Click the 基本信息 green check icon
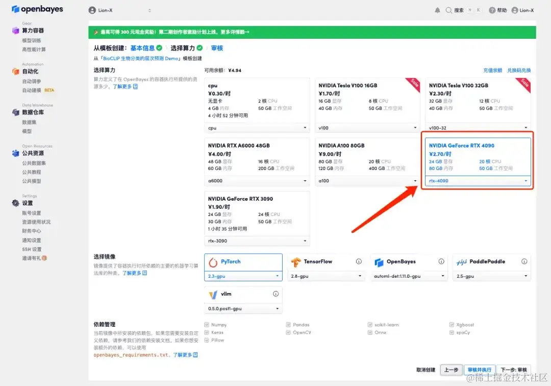 [159, 48]
